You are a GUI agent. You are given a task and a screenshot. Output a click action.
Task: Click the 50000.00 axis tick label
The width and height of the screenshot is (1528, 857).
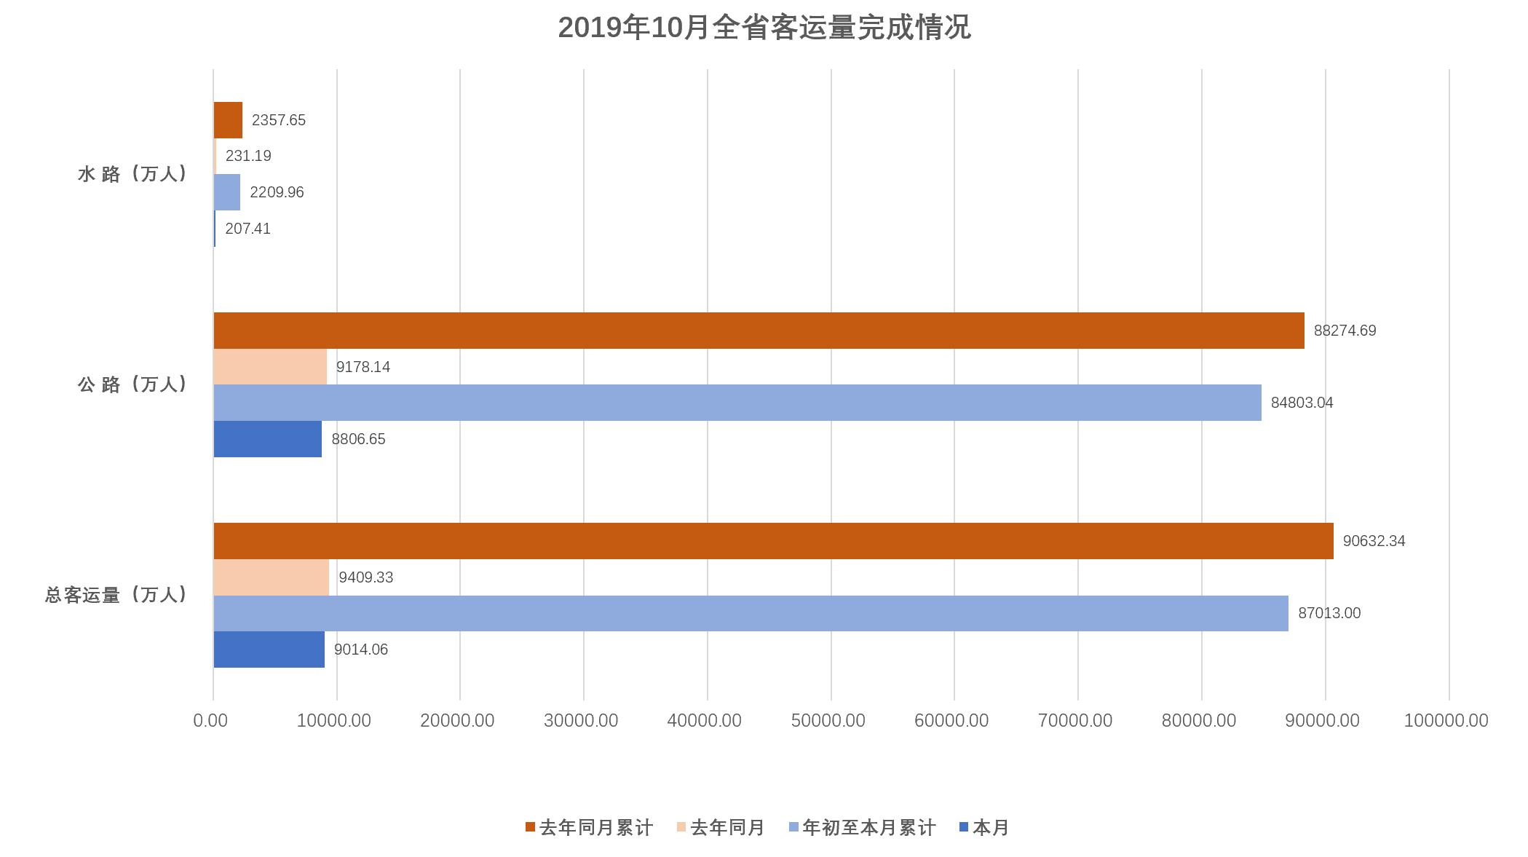pyautogui.click(x=828, y=721)
